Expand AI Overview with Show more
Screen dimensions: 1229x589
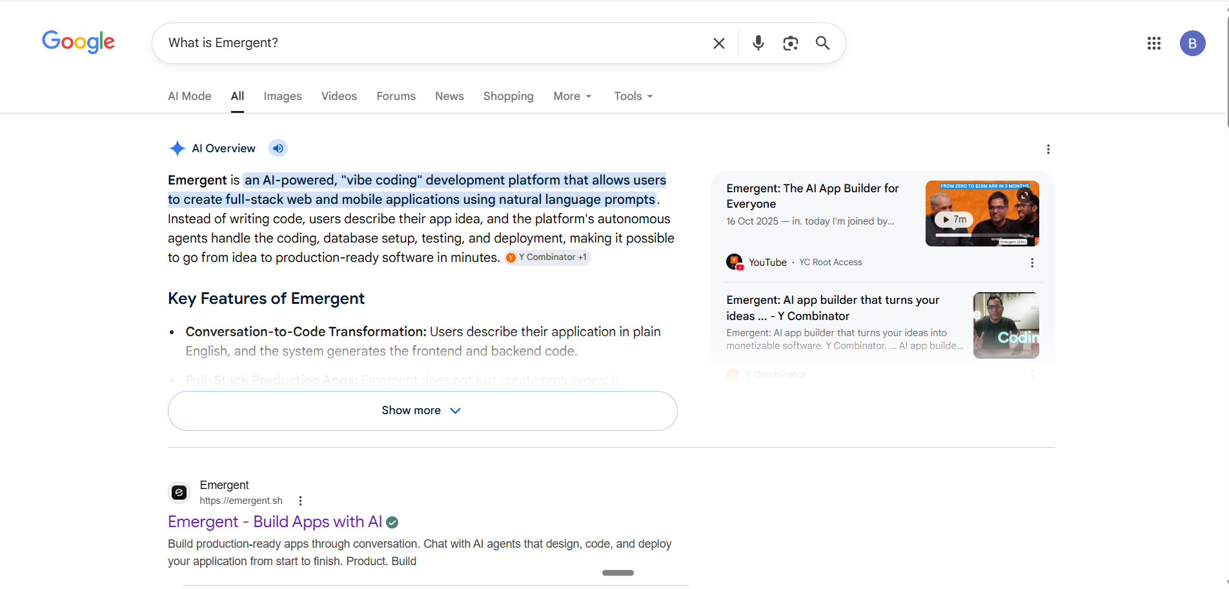pos(423,411)
